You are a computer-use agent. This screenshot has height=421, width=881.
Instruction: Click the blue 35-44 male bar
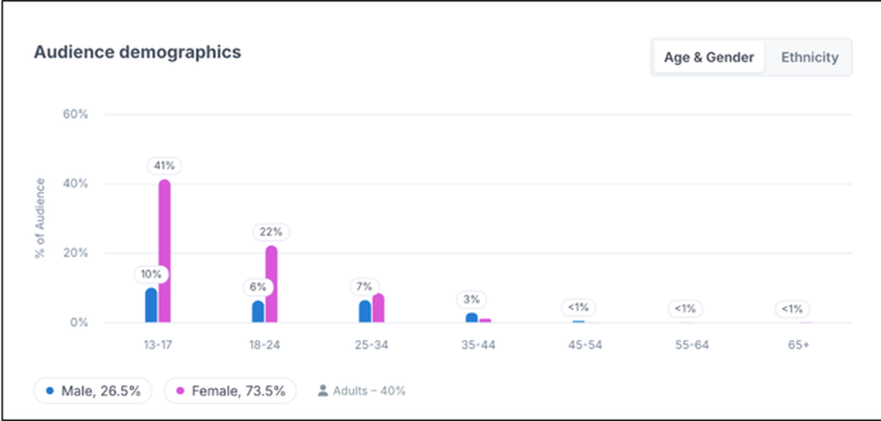coord(472,318)
